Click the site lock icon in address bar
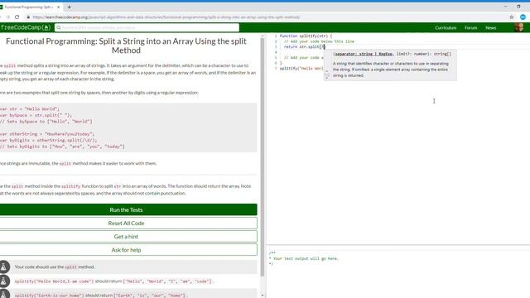530x298 pixels. 28,17
